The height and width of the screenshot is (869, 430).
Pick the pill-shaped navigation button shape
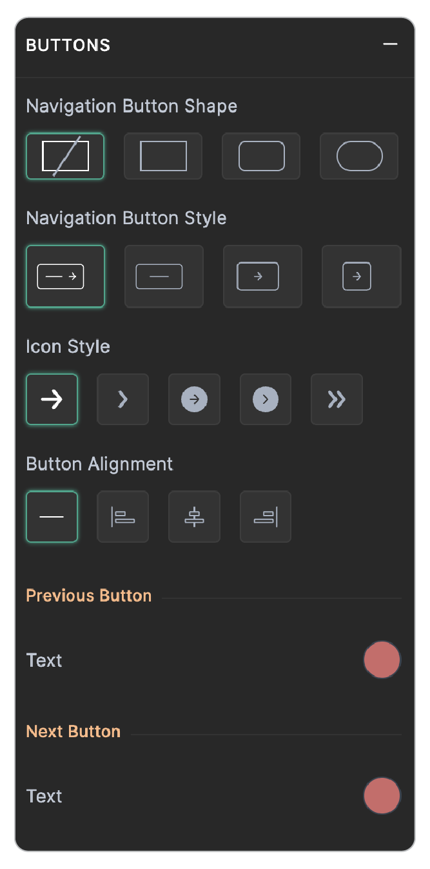tap(358, 156)
